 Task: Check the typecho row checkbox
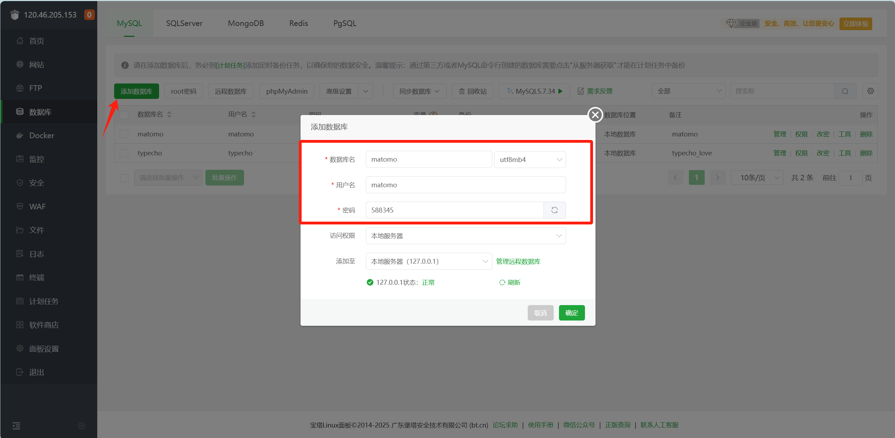124,153
